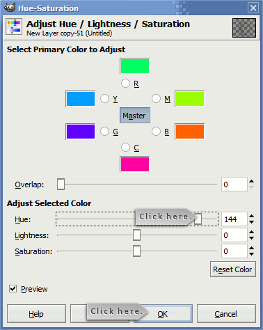The width and height of the screenshot is (263, 330).
Task: Increase Saturation with up stepper arrow
Action: coord(251,249)
